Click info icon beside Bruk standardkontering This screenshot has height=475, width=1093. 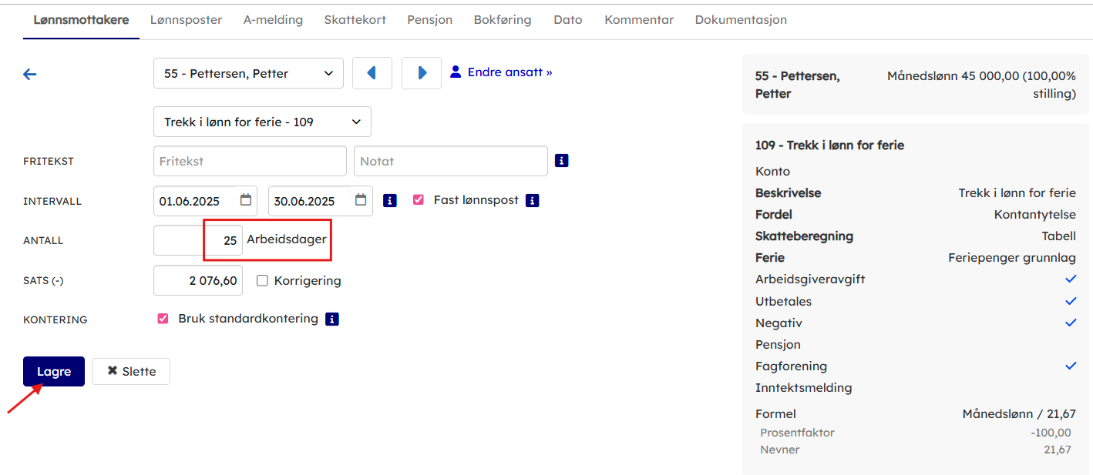coord(332,319)
